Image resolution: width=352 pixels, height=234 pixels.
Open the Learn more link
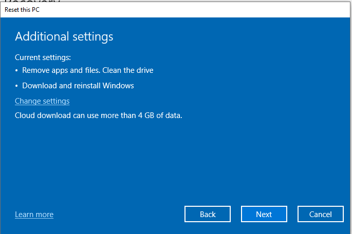pos(34,215)
